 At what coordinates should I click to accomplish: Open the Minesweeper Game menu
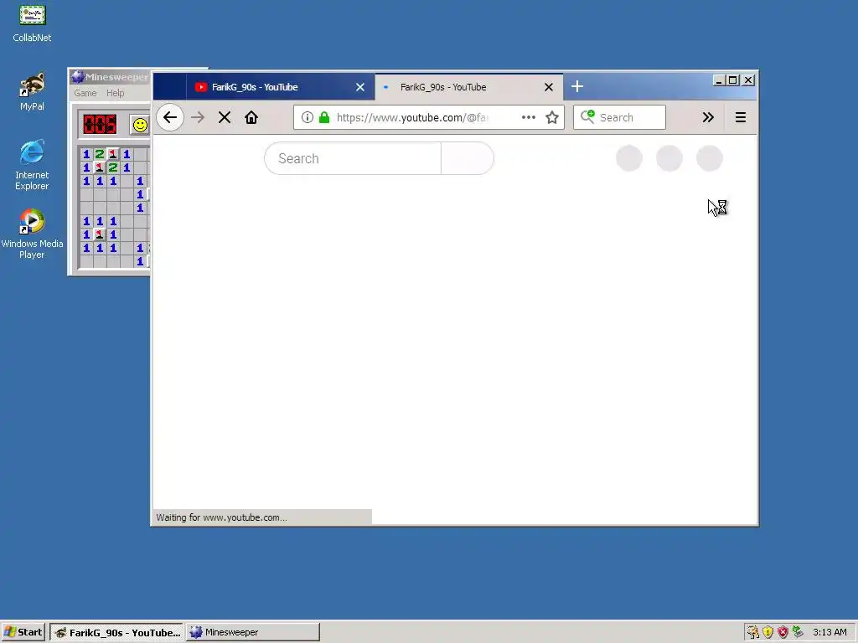click(85, 93)
